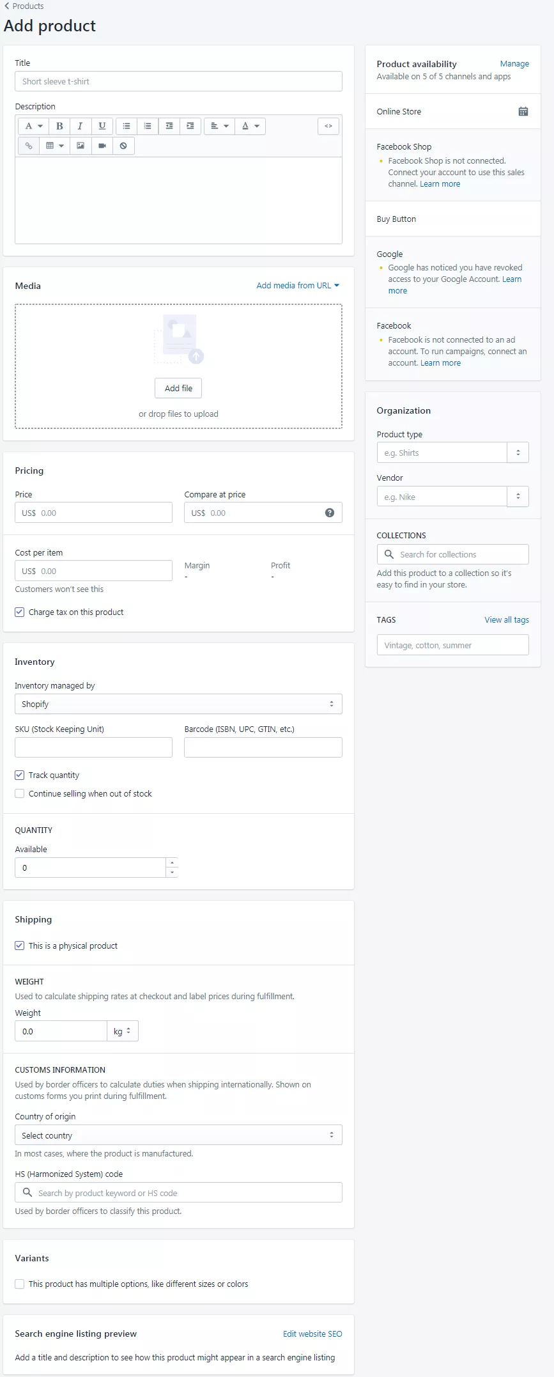Insert a video via the camera icon
Viewport: 554px width, 1377px height.
point(102,146)
